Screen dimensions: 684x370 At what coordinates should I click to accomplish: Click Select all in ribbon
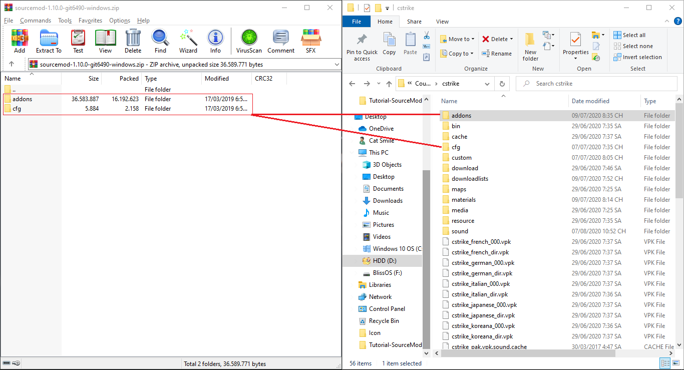(630, 35)
